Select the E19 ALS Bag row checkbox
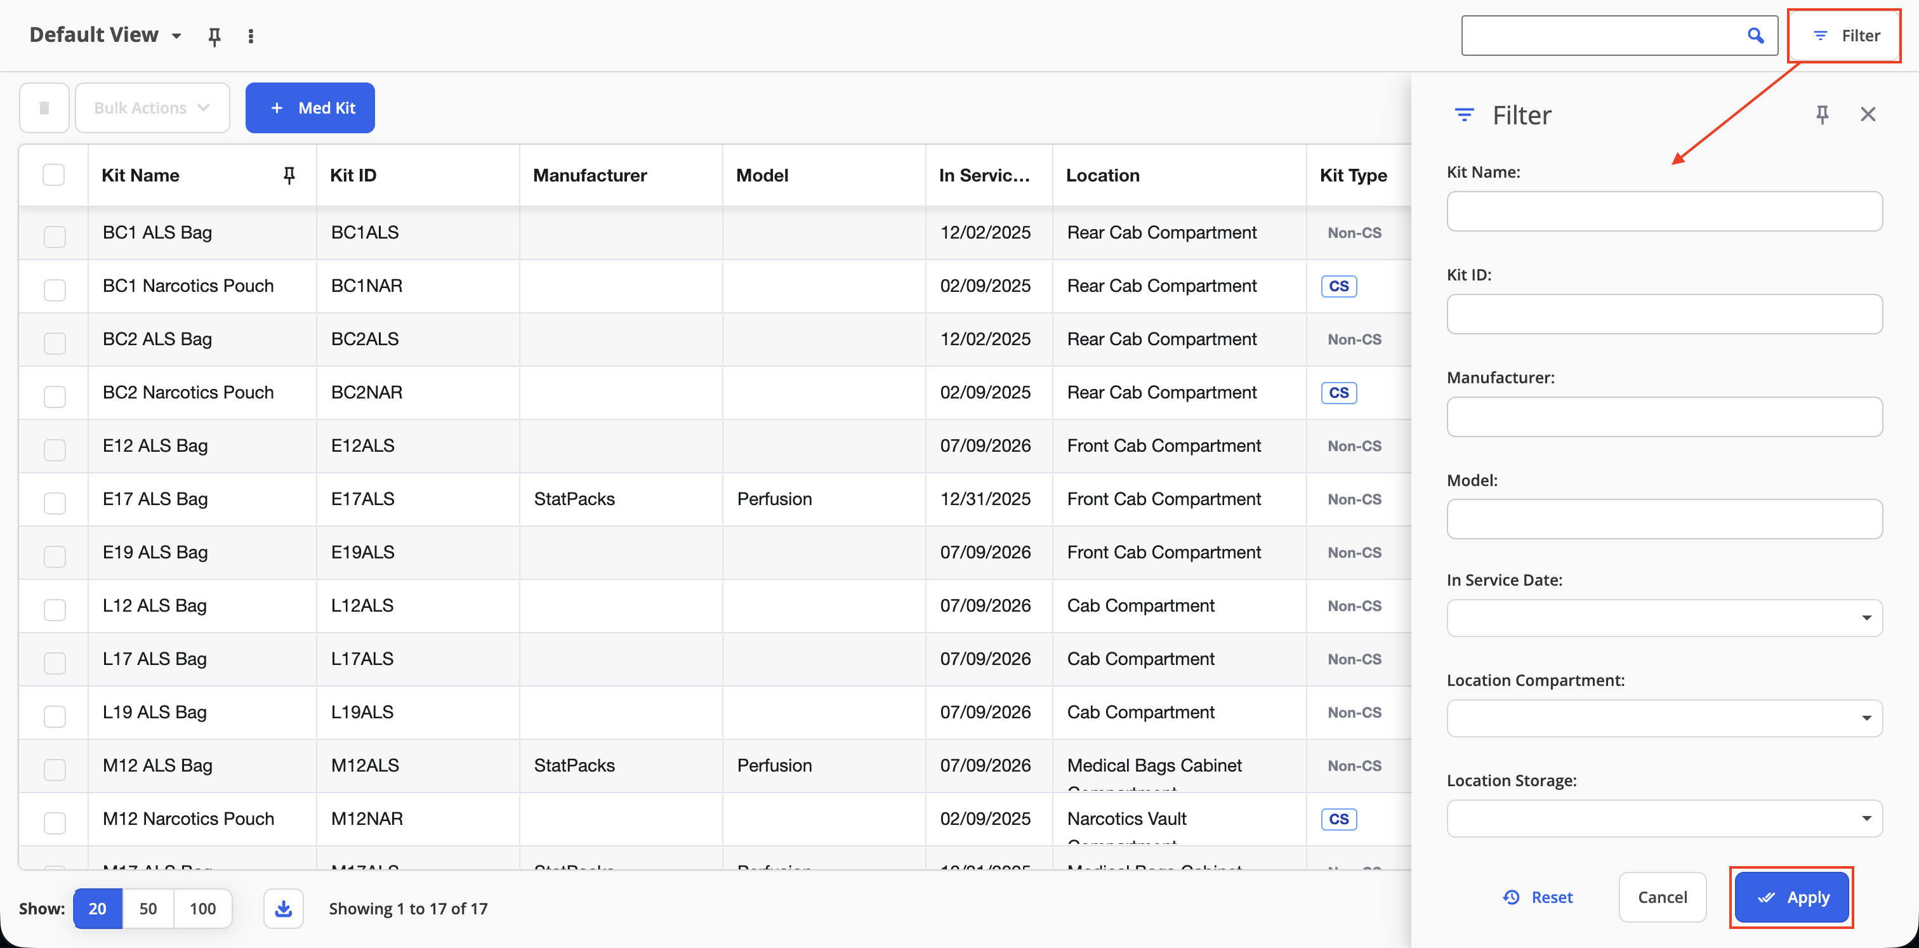 55,556
